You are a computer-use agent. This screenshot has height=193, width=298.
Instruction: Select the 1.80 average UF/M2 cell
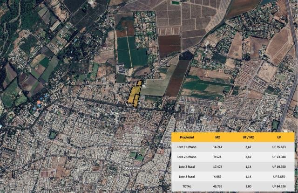click(248, 186)
